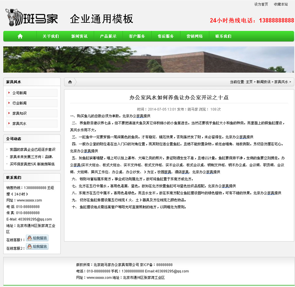The height and width of the screenshot is (287, 295).
Task: Click the 家具风水 sidebar category item
Action: click(x=19, y=124)
